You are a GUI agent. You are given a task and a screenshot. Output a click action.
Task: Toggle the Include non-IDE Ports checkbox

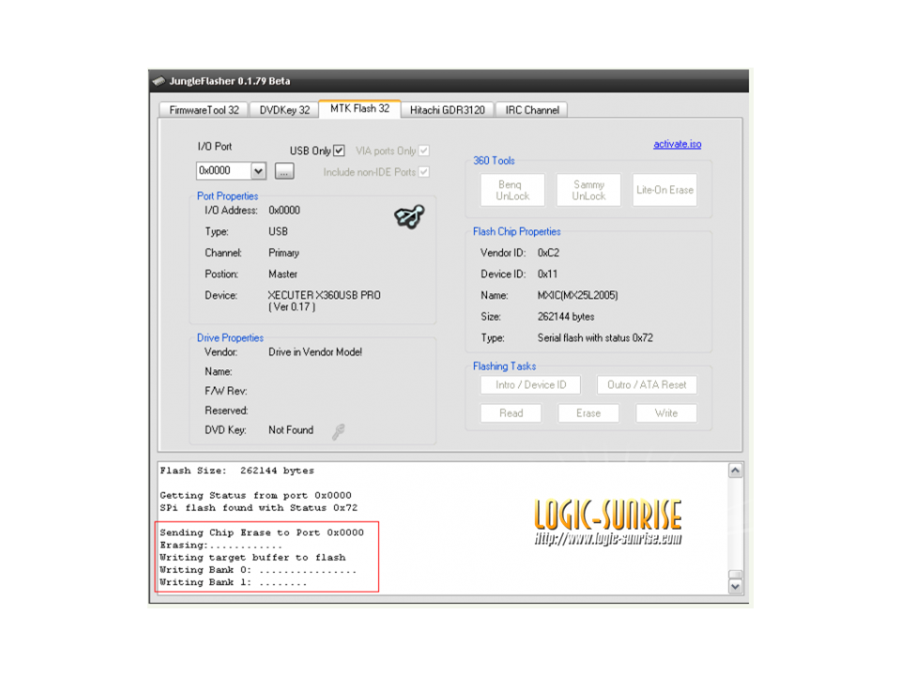click(x=424, y=172)
